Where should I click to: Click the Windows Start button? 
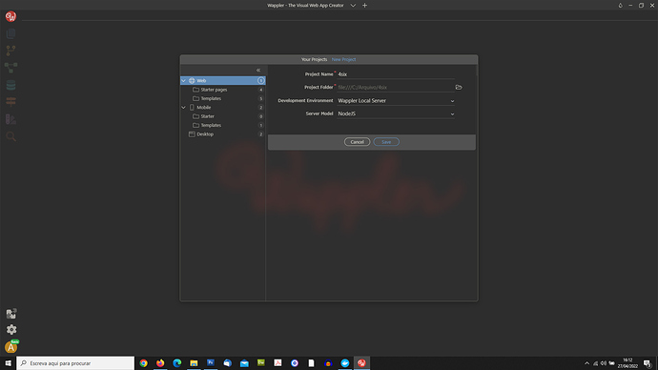coord(8,363)
